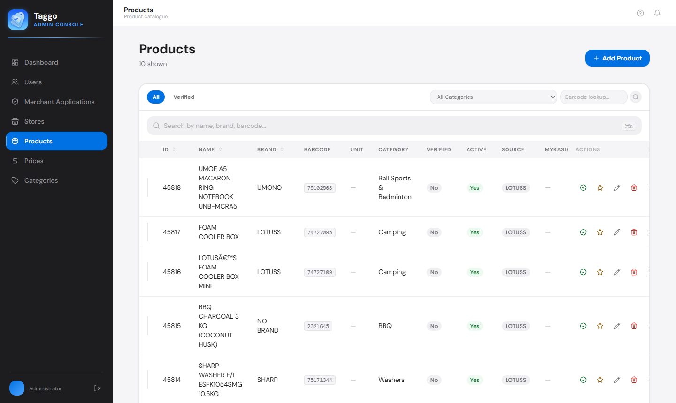The image size is (676, 403).
Task: Click the barcode lookup search icon
Action: click(x=636, y=97)
